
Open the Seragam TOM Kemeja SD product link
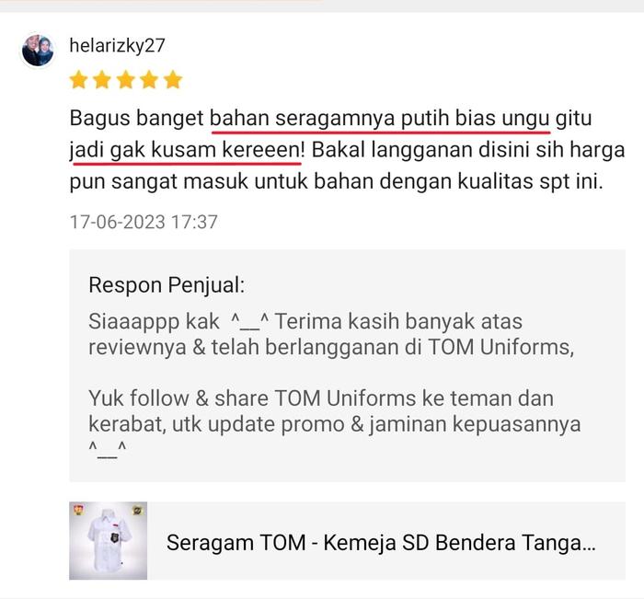(x=381, y=542)
